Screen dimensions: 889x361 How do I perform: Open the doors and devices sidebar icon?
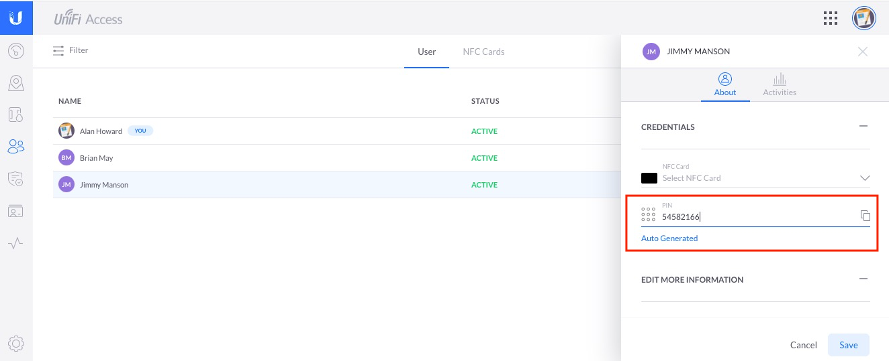pos(16,115)
